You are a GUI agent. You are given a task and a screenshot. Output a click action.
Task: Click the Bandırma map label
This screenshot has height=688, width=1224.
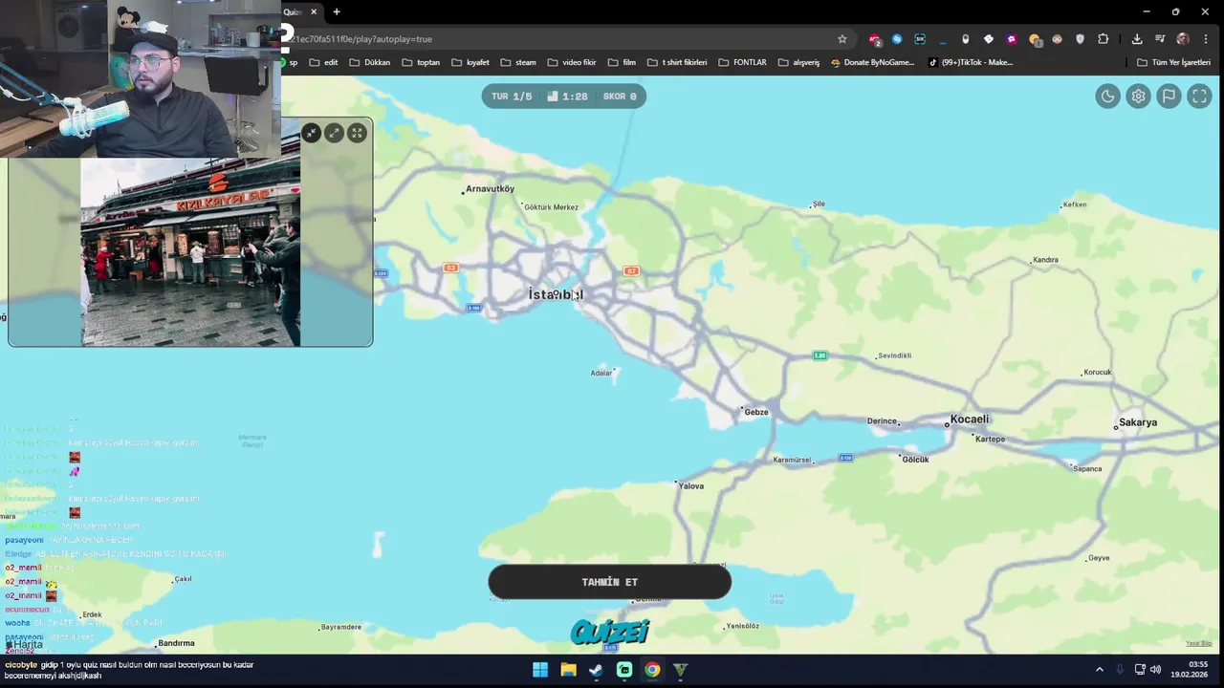(x=176, y=643)
